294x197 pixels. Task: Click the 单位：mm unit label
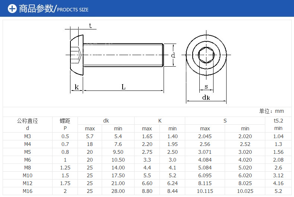point(271,111)
